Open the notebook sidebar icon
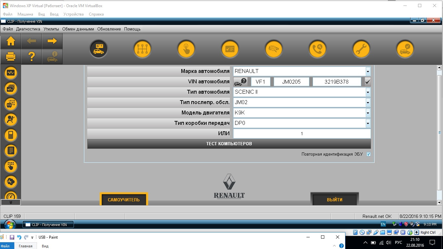Screen dimensions: 443x249 tap(11, 151)
